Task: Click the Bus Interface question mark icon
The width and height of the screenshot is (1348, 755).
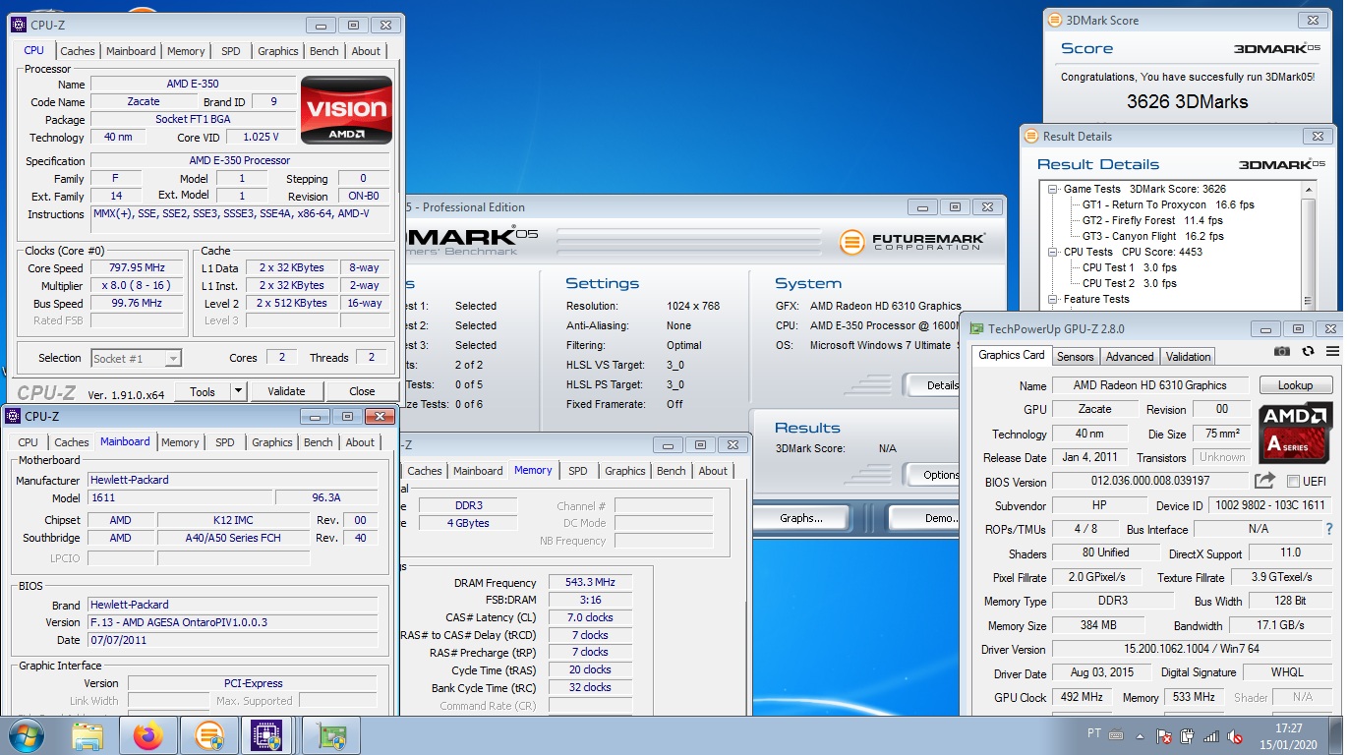Action: [1329, 529]
